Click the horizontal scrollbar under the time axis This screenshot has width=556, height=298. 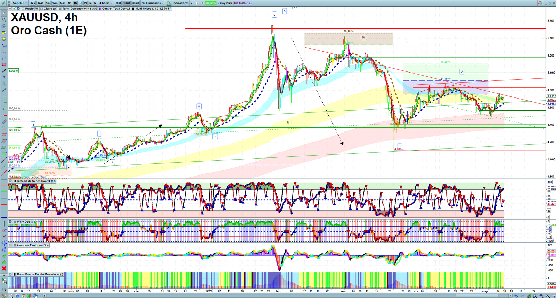click(x=278, y=296)
